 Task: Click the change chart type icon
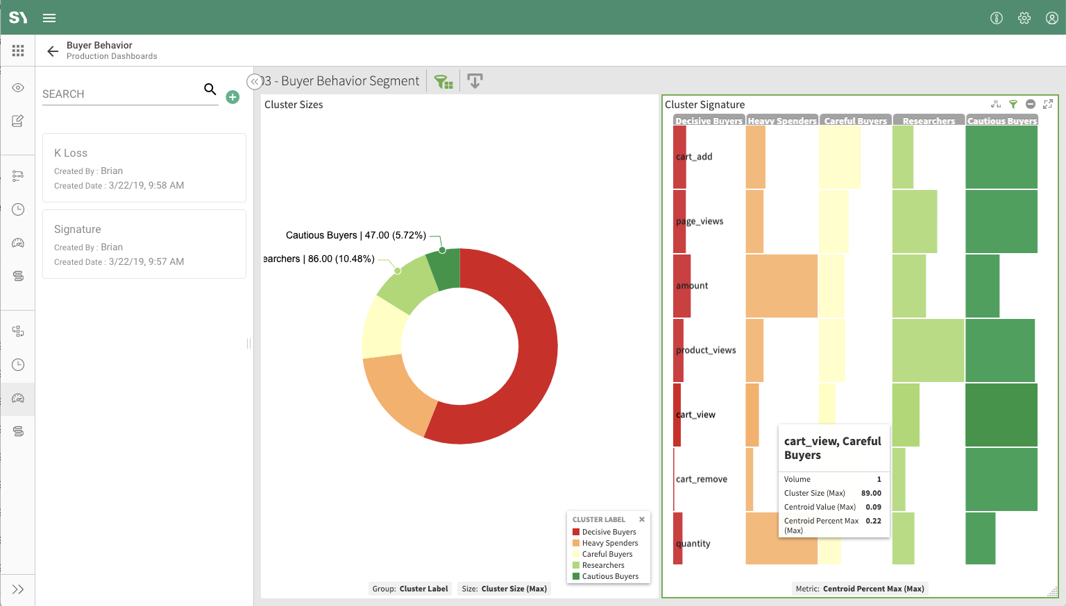click(x=996, y=104)
